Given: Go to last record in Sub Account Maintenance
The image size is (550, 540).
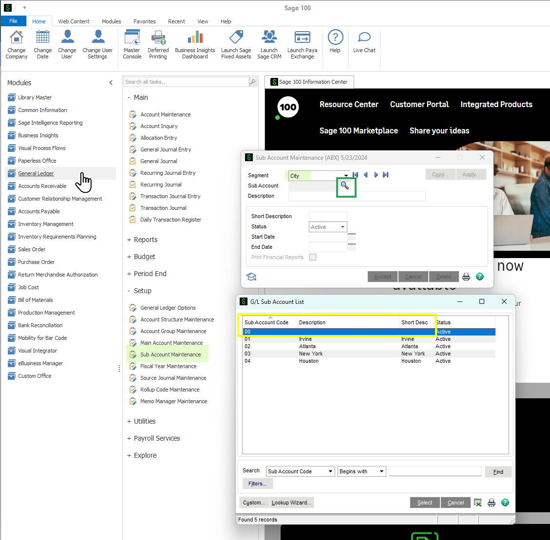Looking at the screenshot, I should 385,175.
